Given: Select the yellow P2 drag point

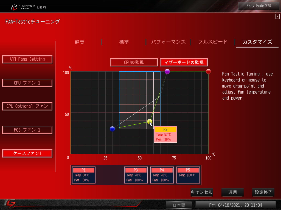Looking at the screenshot, I should tap(150, 122).
